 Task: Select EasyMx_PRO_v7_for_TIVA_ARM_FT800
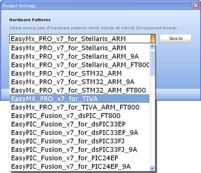(80, 107)
